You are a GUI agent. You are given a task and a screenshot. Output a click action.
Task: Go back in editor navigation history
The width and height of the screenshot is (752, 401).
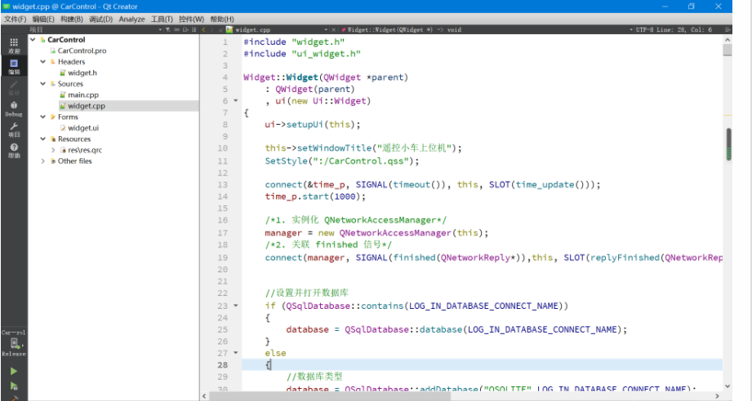click(x=204, y=29)
